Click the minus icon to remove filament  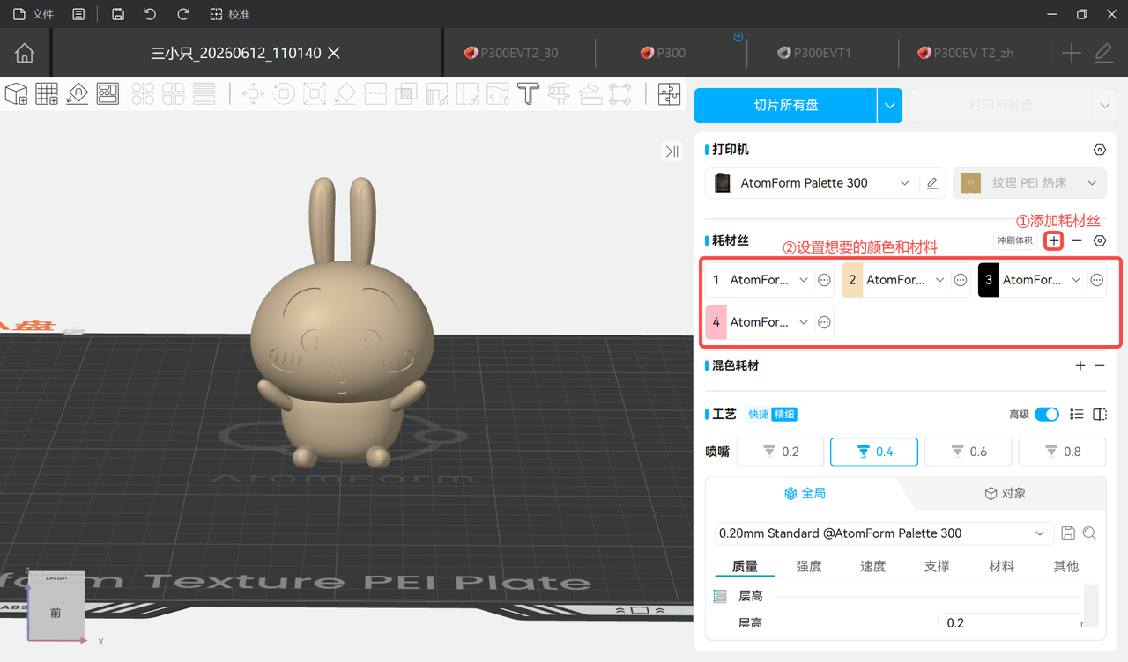(1077, 240)
